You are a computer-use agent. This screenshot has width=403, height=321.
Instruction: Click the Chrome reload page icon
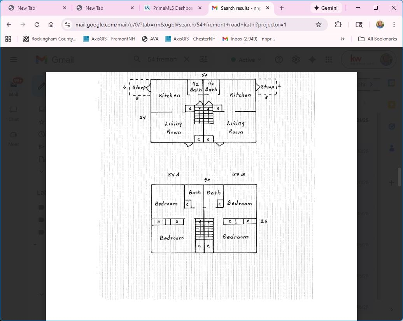click(37, 25)
